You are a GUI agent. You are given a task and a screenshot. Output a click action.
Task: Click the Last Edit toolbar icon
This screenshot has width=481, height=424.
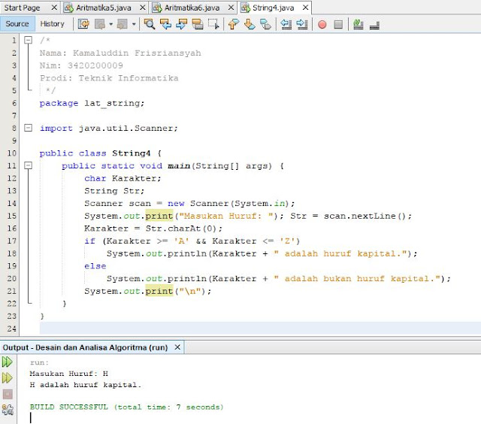coord(83,24)
